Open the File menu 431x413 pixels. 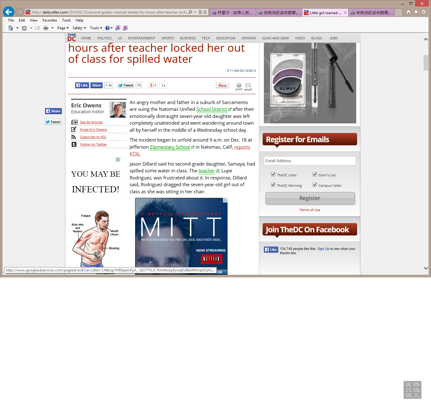pyautogui.click(x=11, y=20)
